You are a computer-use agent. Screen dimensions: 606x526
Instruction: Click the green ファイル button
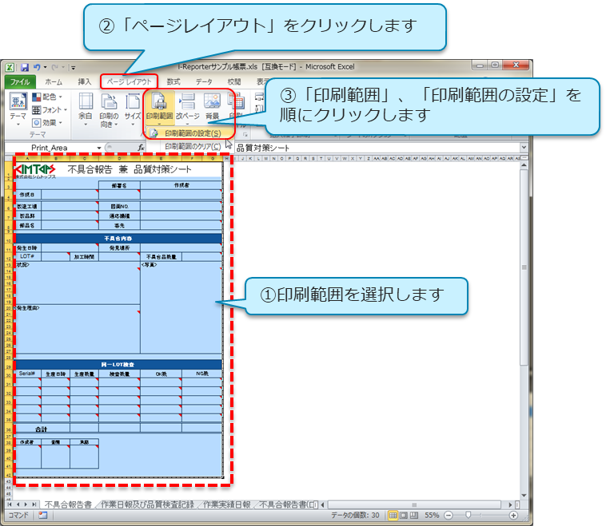coord(21,81)
